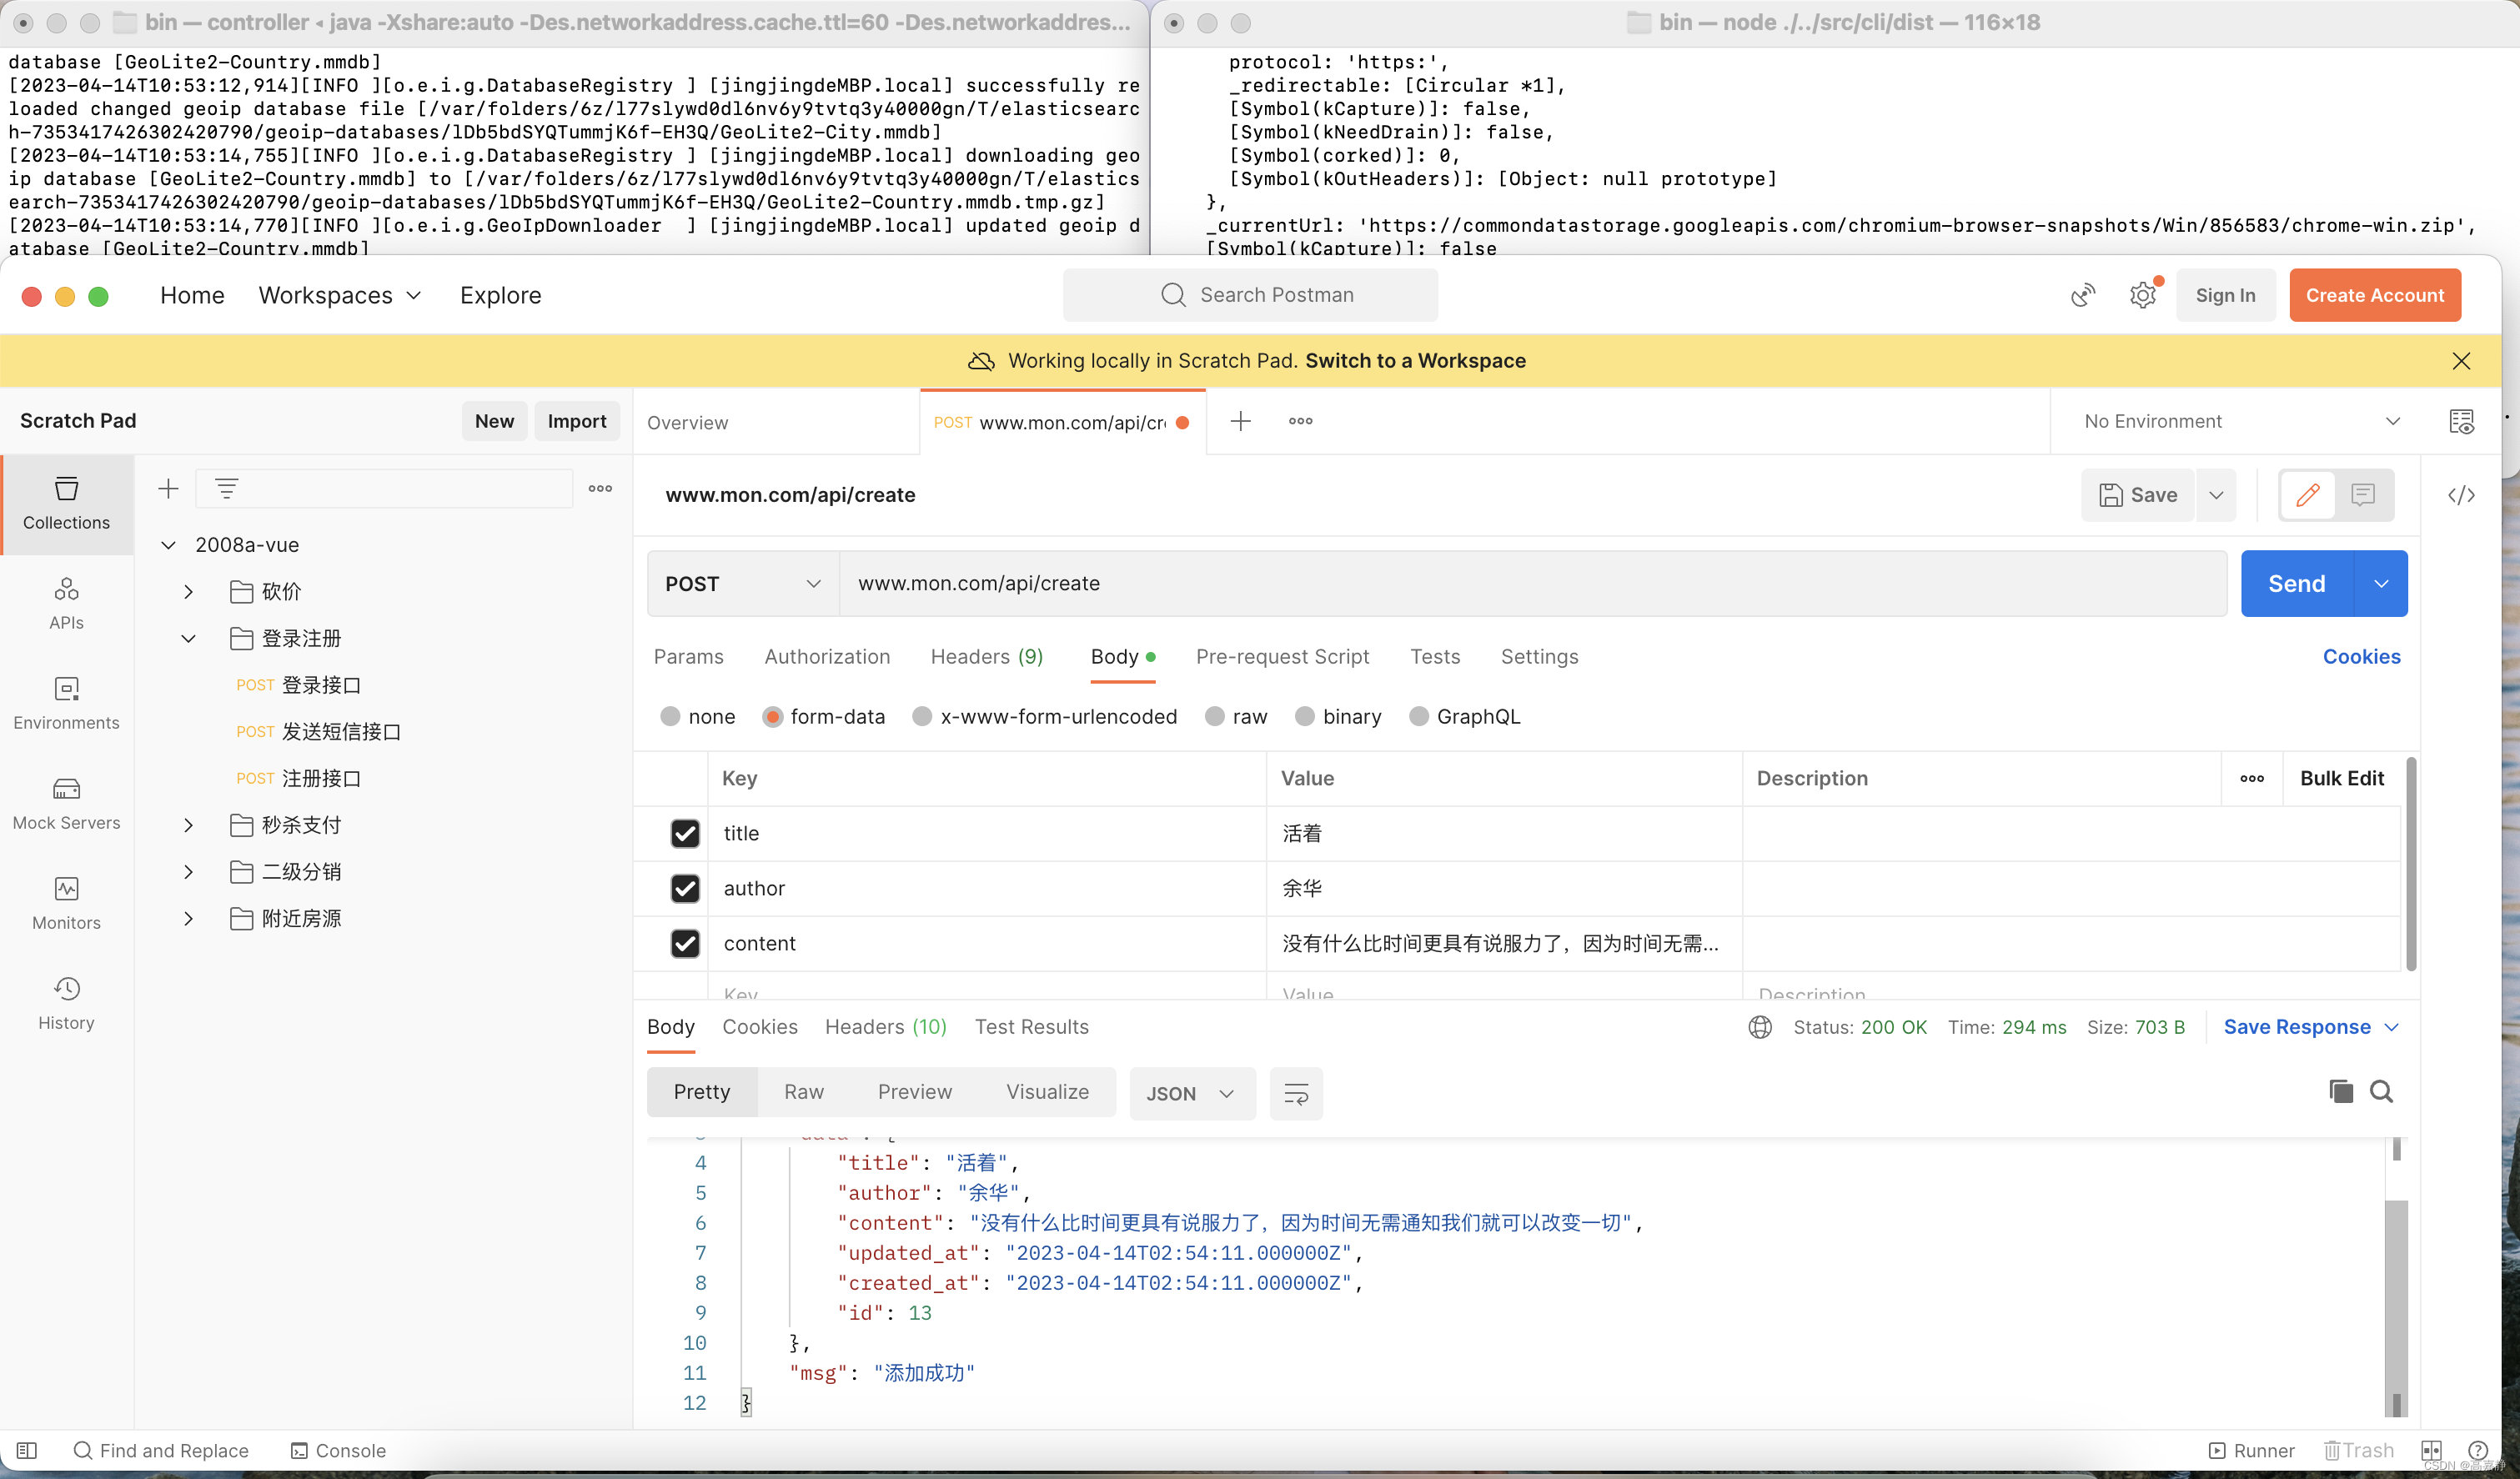Select the x-www-form-urlencoded body radio
Screen dimensions: 2520x1479
(922, 717)
